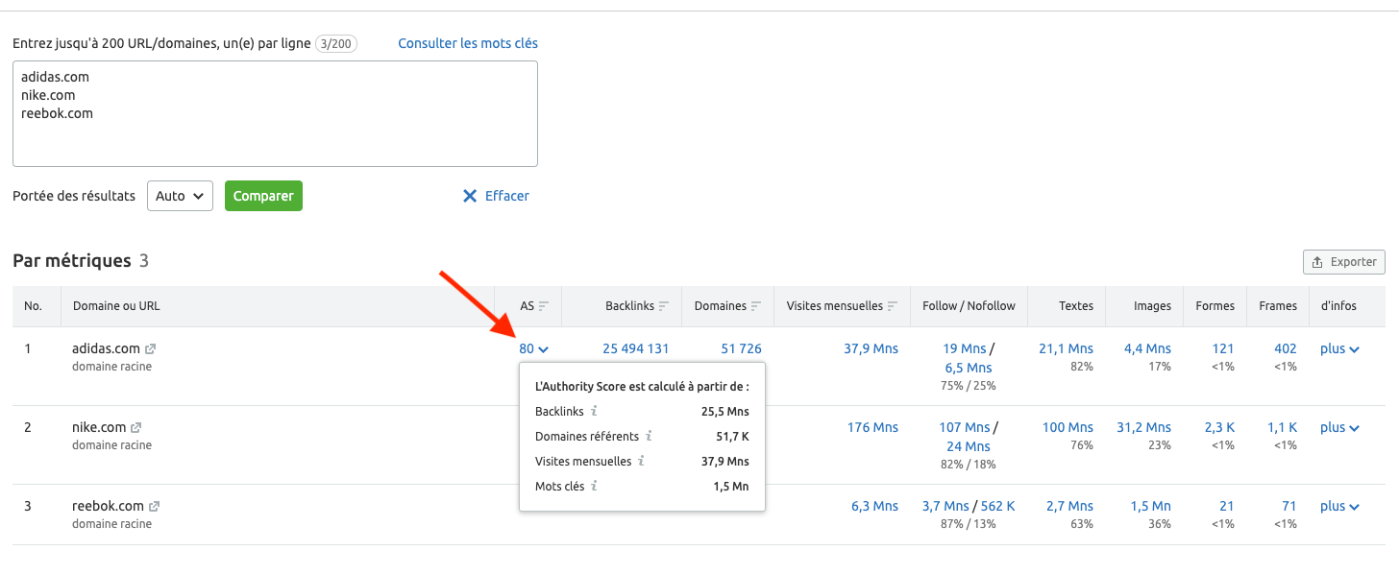Screen dimensions: 1399x574
Task: Click reebok.com frames 71
Action: coord(1289,506)
